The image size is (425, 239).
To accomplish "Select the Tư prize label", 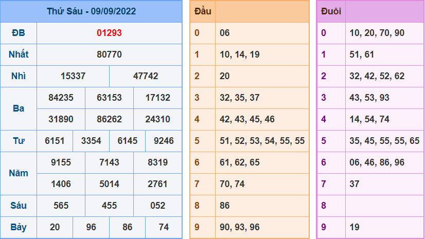I will 19,141.
